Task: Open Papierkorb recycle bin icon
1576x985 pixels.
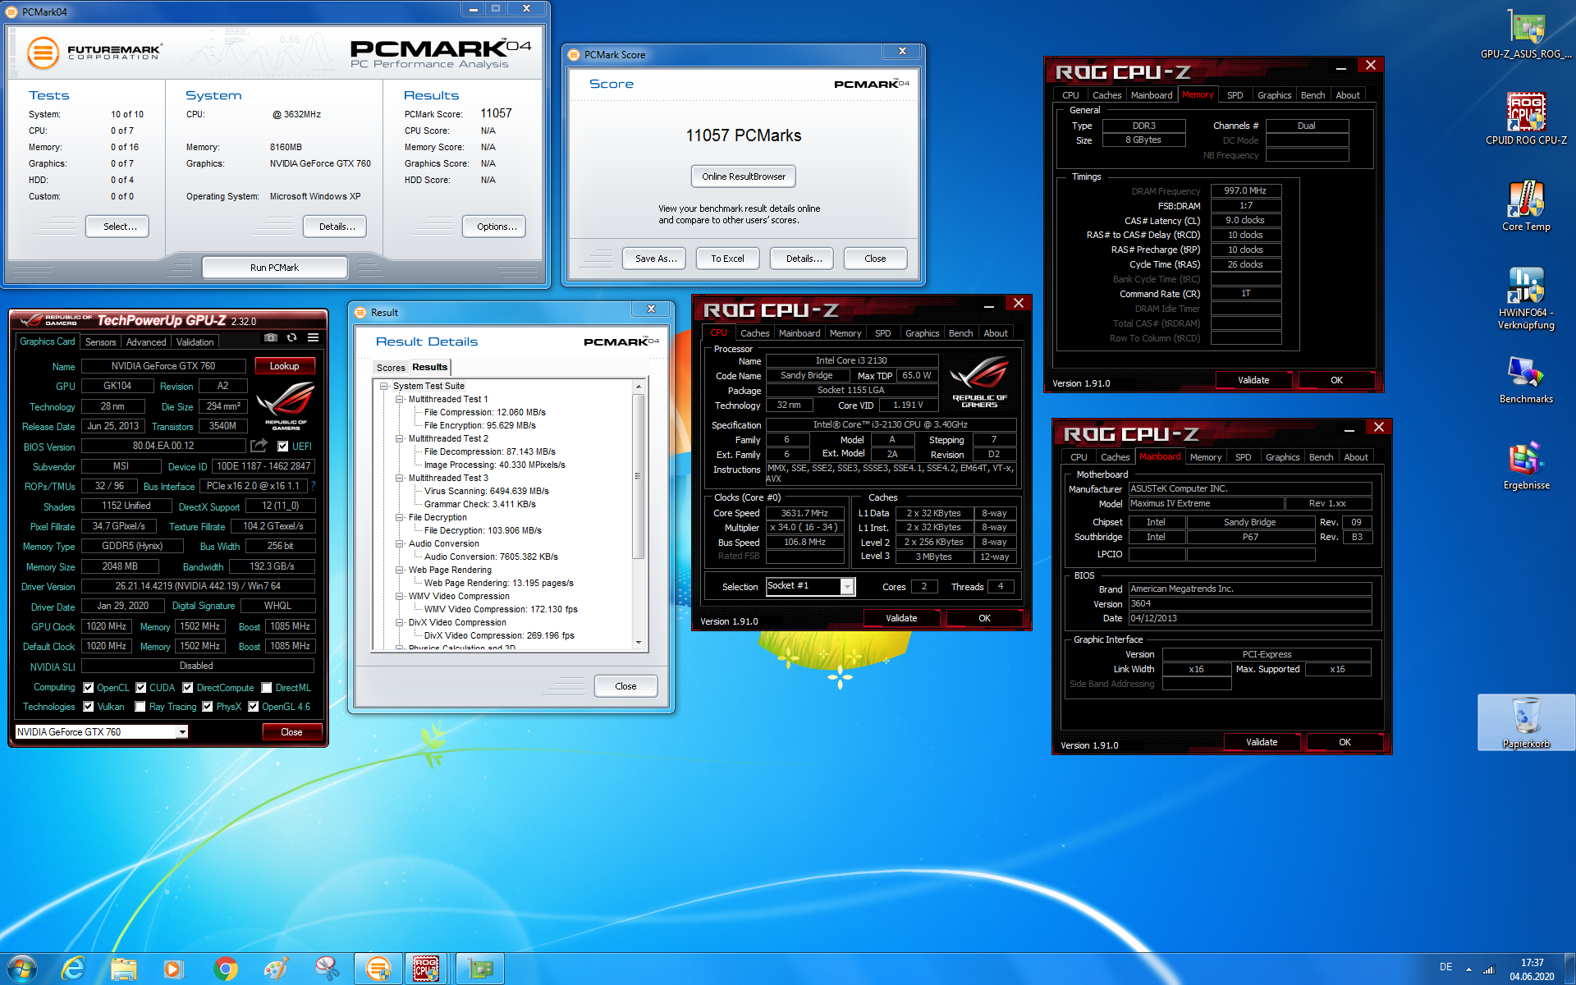Action: point(1526,722)
